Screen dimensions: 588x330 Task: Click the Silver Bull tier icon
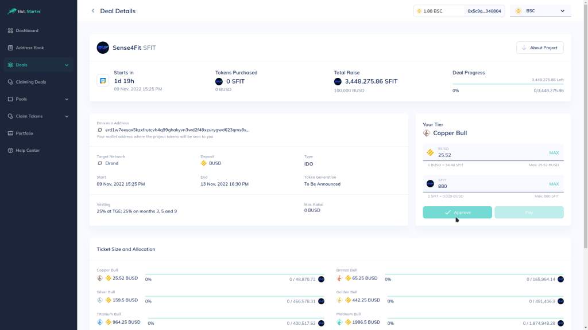[100, 300]
